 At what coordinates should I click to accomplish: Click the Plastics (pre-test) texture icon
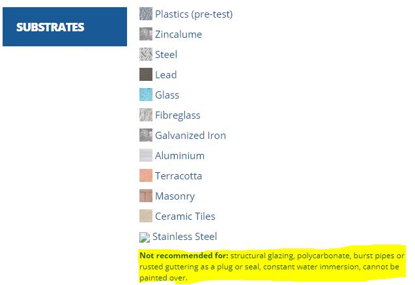coord(146,14)
